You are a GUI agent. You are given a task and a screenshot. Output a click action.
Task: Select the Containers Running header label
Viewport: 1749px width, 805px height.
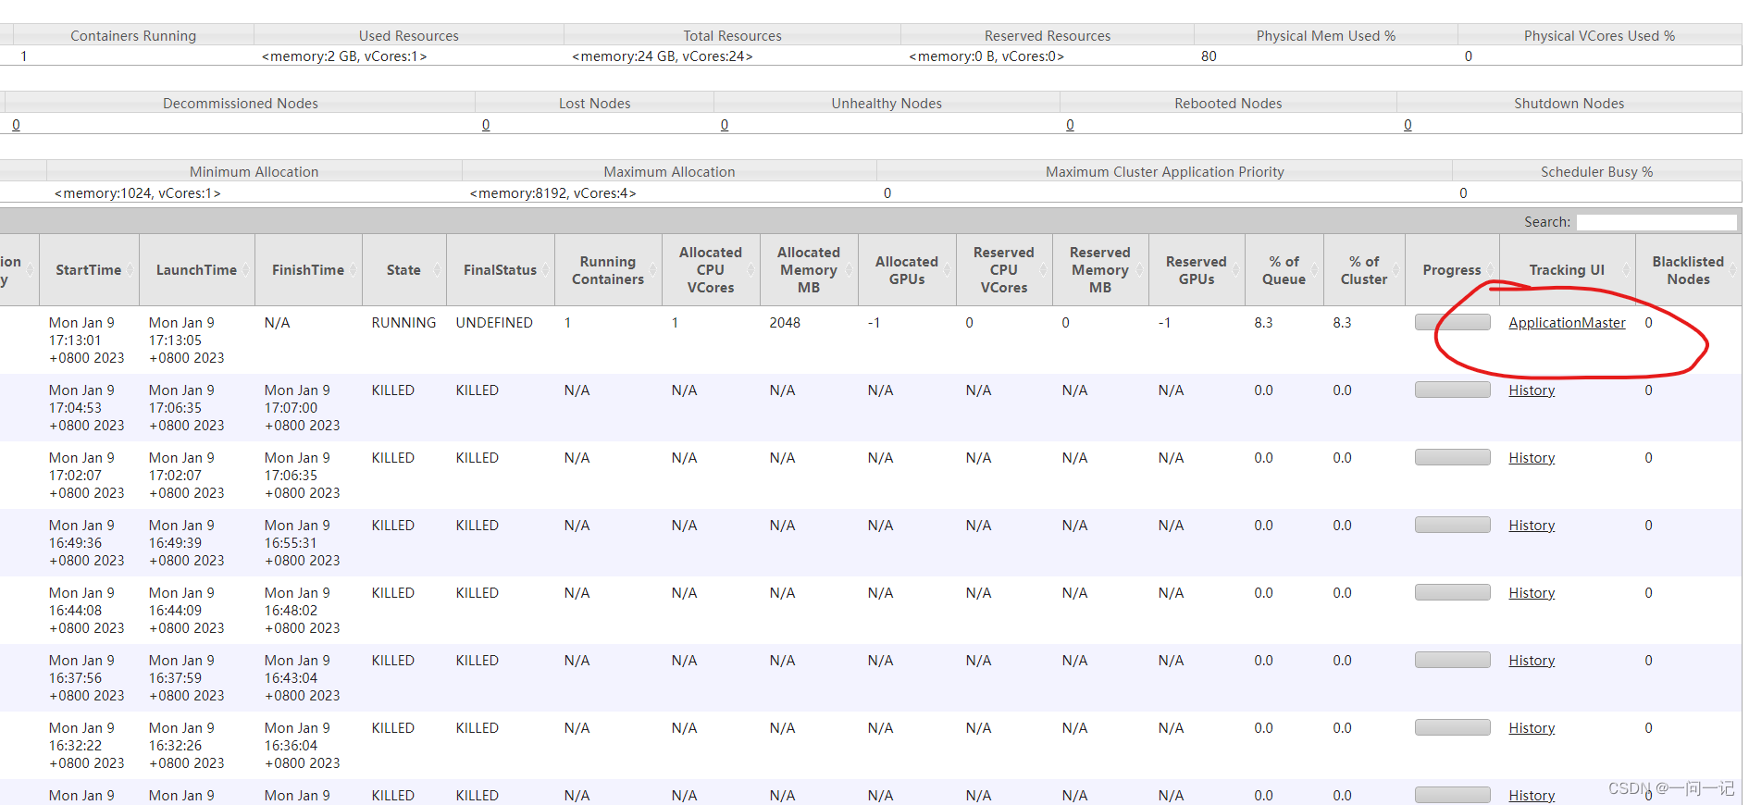pyautogui.click(x=133, y=36)
